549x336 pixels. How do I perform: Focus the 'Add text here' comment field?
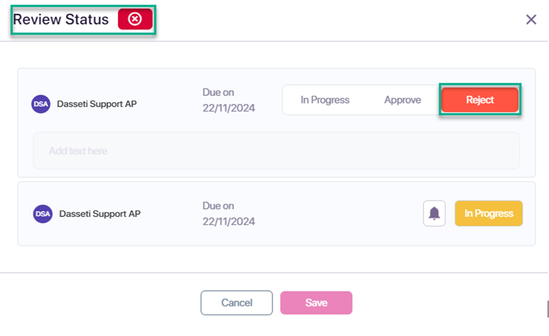pyautogui.click(x=277, y=151)
